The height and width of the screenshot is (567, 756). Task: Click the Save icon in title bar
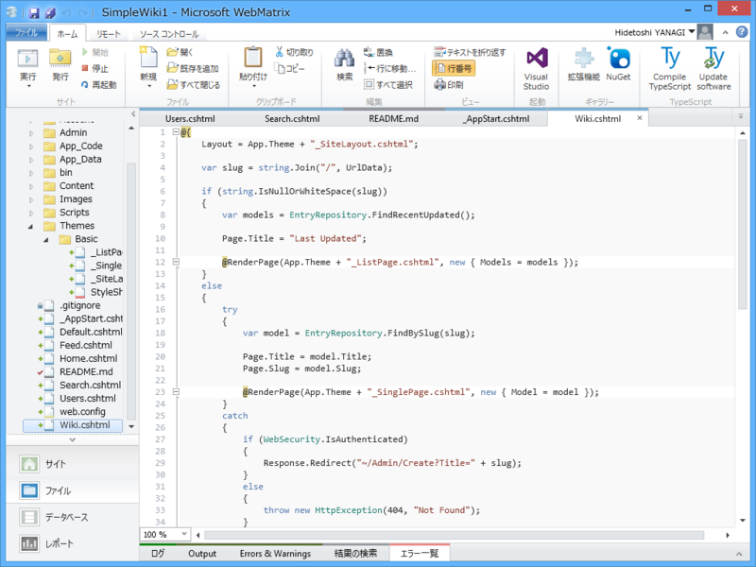point(34,12)
